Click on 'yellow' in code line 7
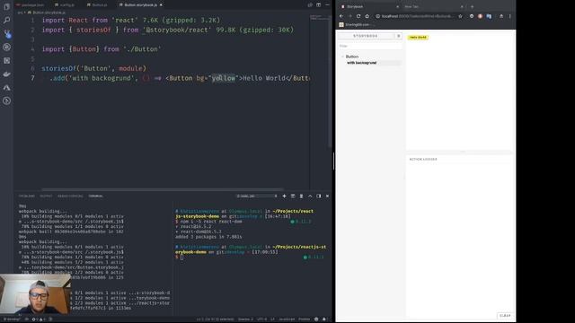575x323 pixels. [x=224, y=78]
